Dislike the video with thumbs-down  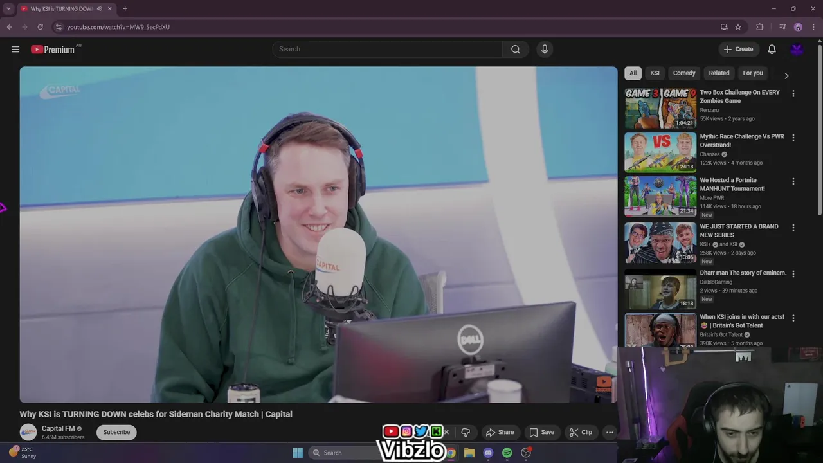466,432
